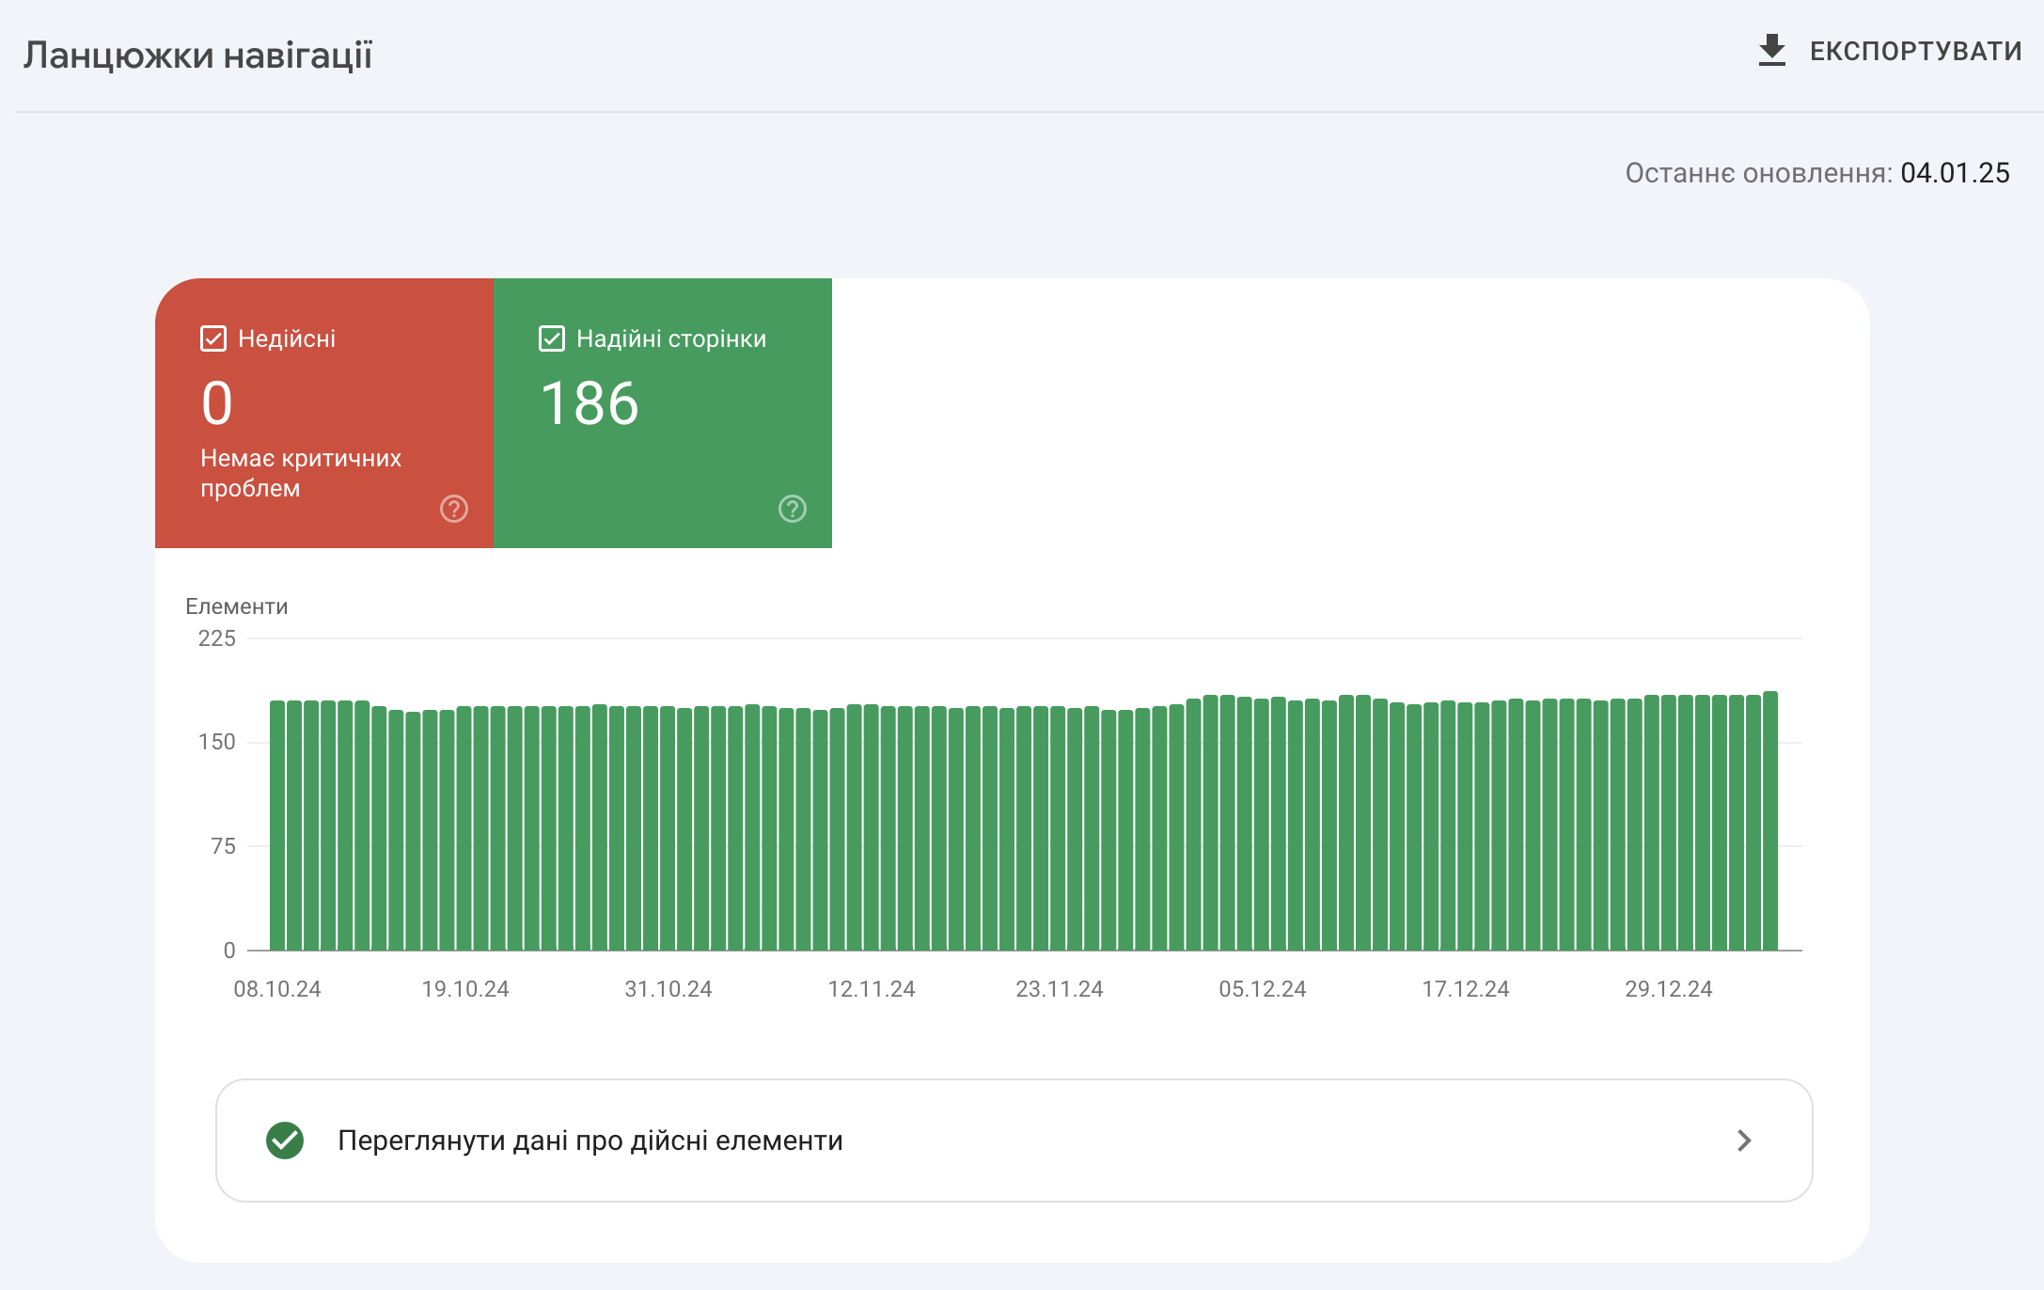Select the 0 invalid items count
The image size is (2044, 1290).
coord(217,404)
